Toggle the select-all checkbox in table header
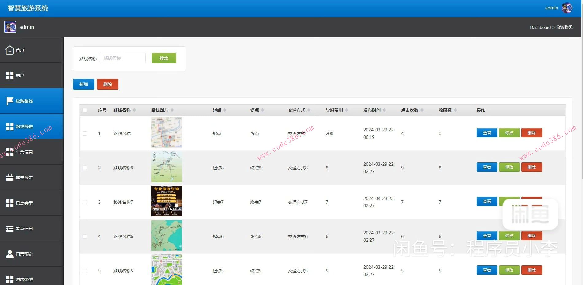The width and height of the screenshot is (583, 285). pyautogui.click(x=85, y=110)
